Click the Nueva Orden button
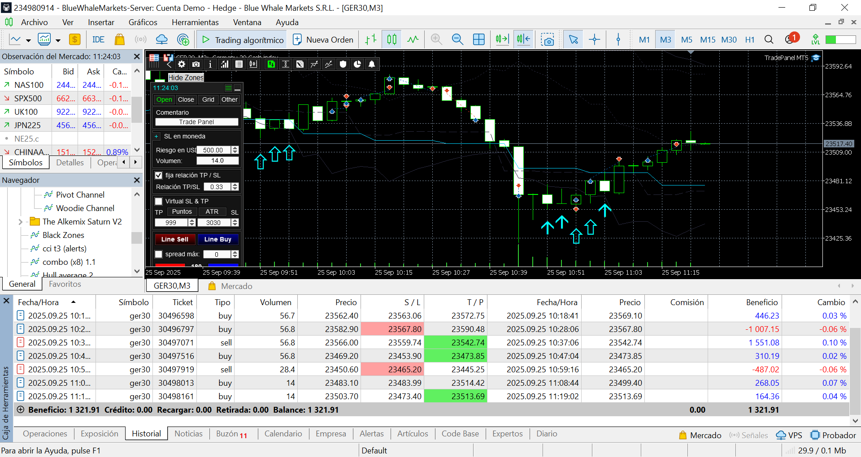This screenshot has height=457, width=861. tap(323, 39)
